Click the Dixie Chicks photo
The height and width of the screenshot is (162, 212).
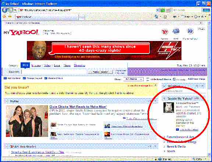[x=27, y=121]
